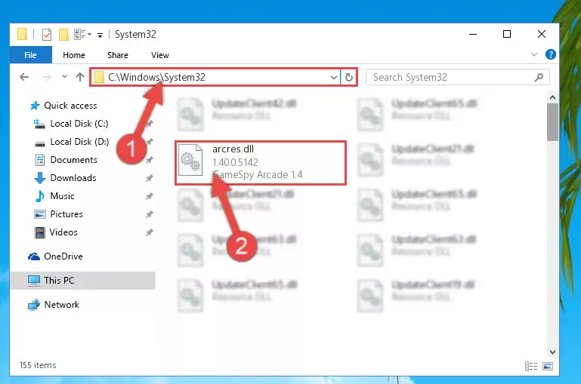Click the vertical scrollbar thumb
The height and width of the screenshot is (384, 581).
pos(552,122)
